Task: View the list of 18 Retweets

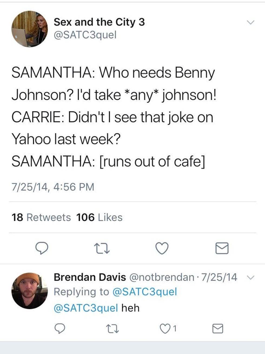Action: tap(41, 217)
